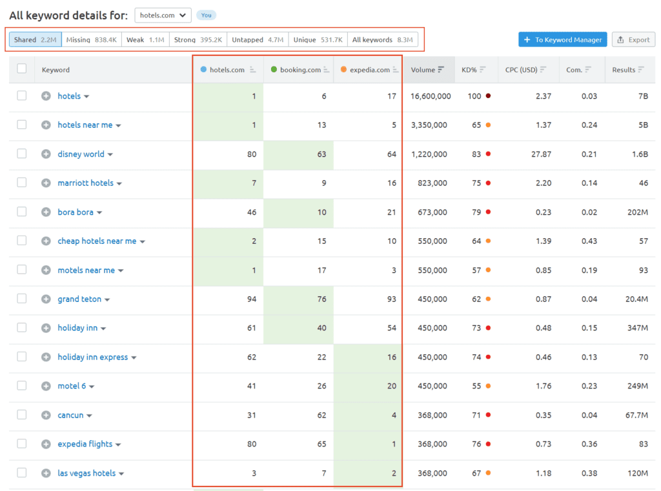Switch to the Untapped 4.7M tab

[x=258, y=39]
